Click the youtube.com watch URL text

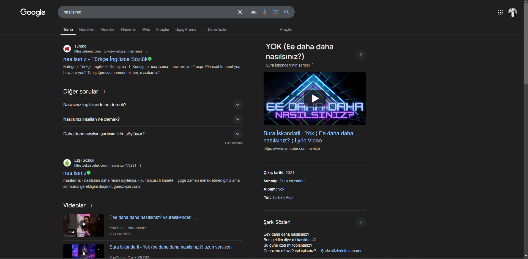(292, 148)
